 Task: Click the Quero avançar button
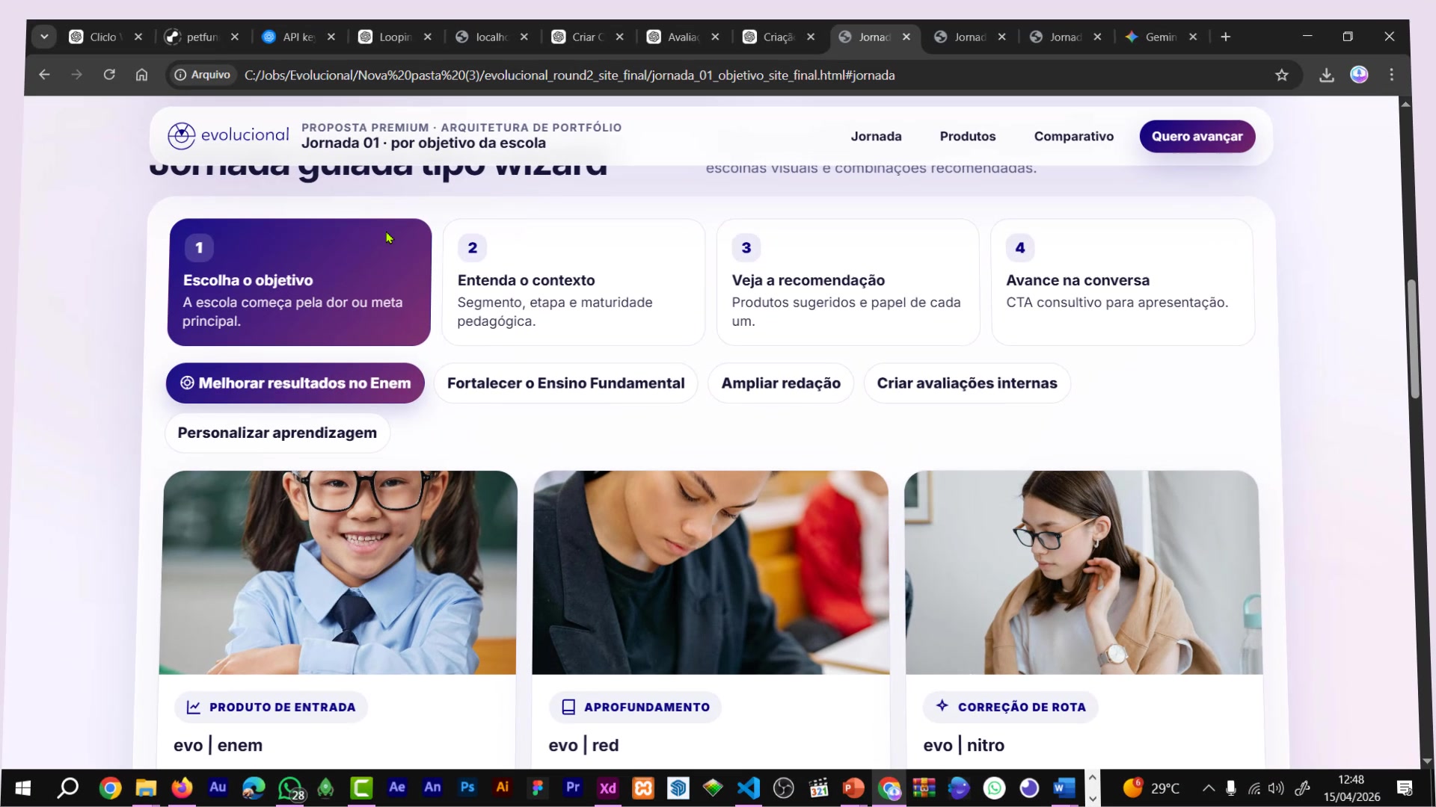(1197, 136)
